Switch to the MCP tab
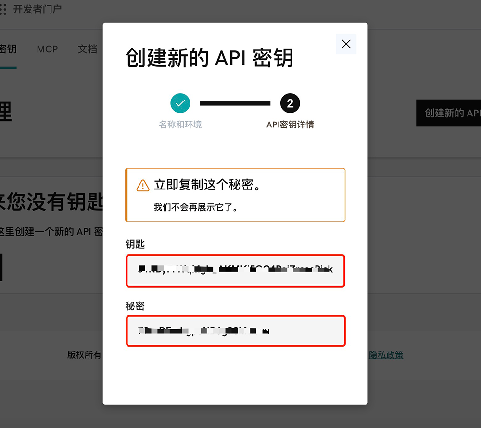The image size is (481, 428). click(47, 49)
